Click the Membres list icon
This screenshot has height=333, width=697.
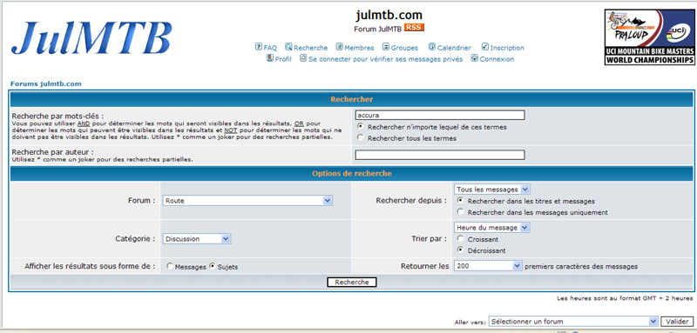pos(339,47)
